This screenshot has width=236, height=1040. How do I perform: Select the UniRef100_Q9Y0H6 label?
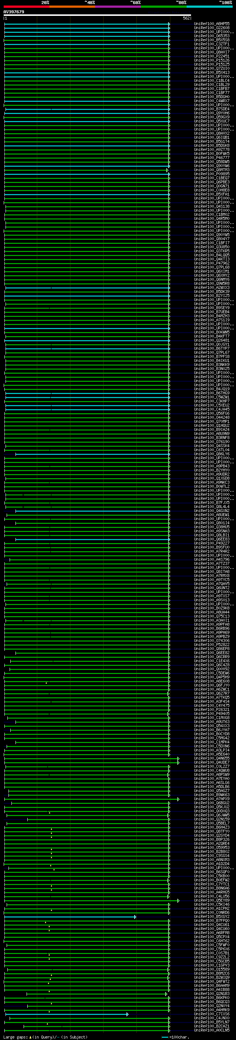pos(212,113)
